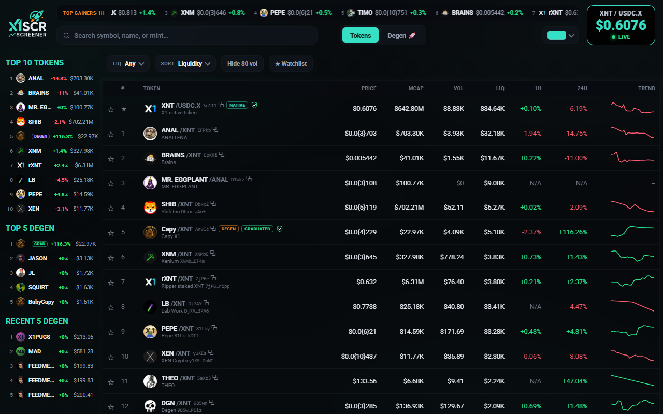Copy the ANAL token mint address
Screen dimensions: 663x414
[215, 130]
